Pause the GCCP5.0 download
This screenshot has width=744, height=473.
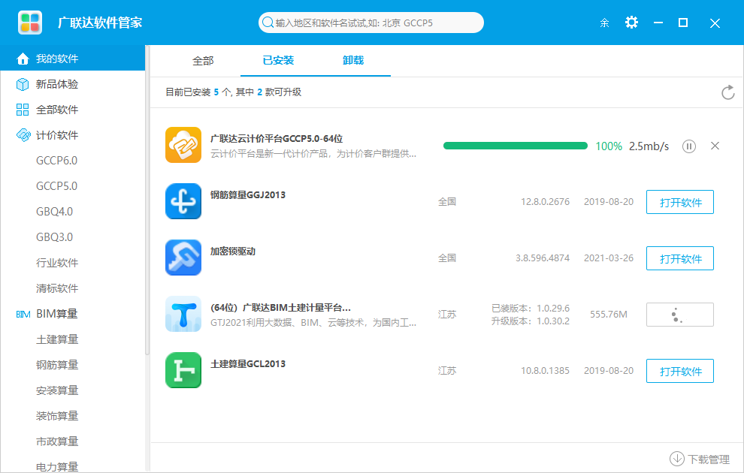[x=689, y=146]
